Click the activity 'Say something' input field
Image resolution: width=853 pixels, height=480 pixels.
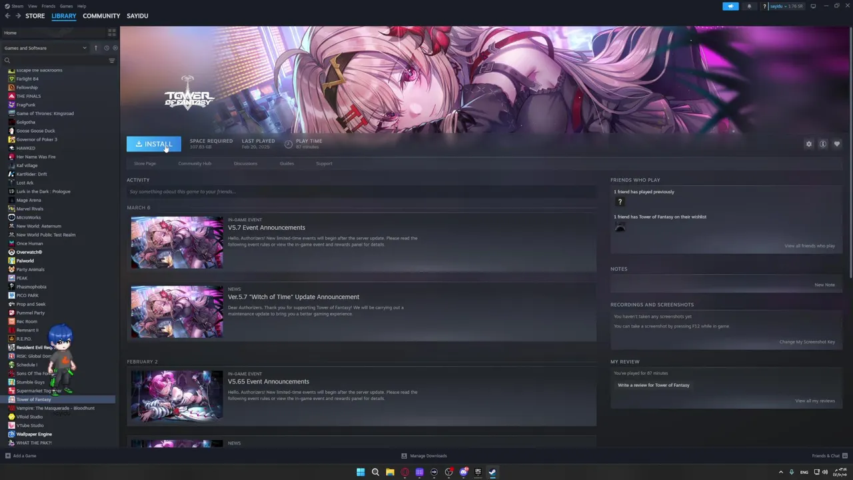tap(361, 192)
